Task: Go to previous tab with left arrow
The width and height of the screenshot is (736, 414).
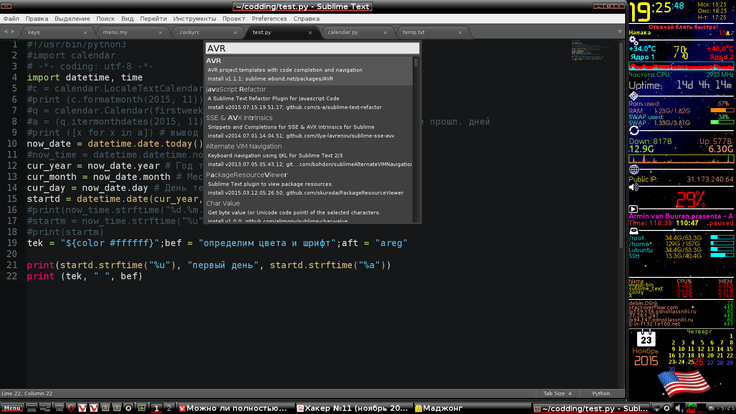Action: 6,32
